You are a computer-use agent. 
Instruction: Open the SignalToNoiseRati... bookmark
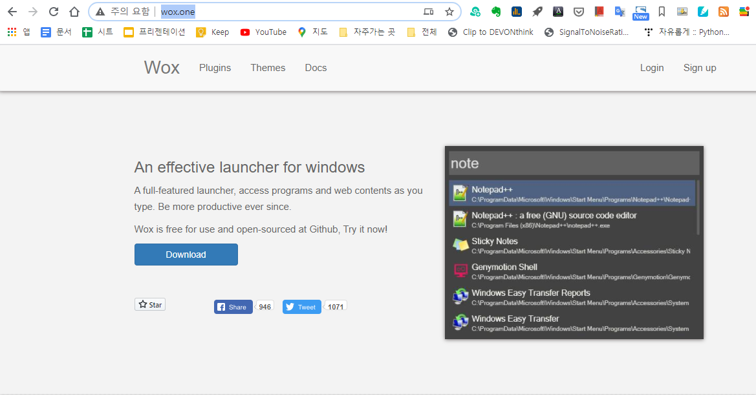point(587,32)
